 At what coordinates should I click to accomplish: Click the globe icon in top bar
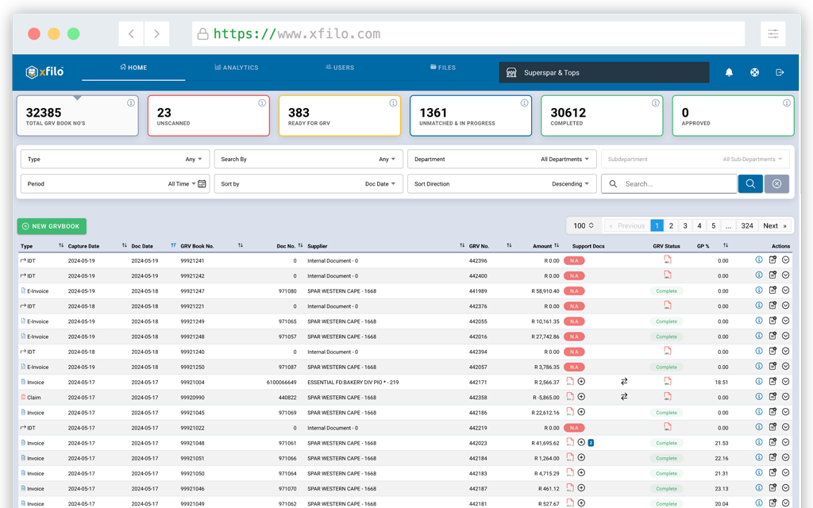(754, 72)
